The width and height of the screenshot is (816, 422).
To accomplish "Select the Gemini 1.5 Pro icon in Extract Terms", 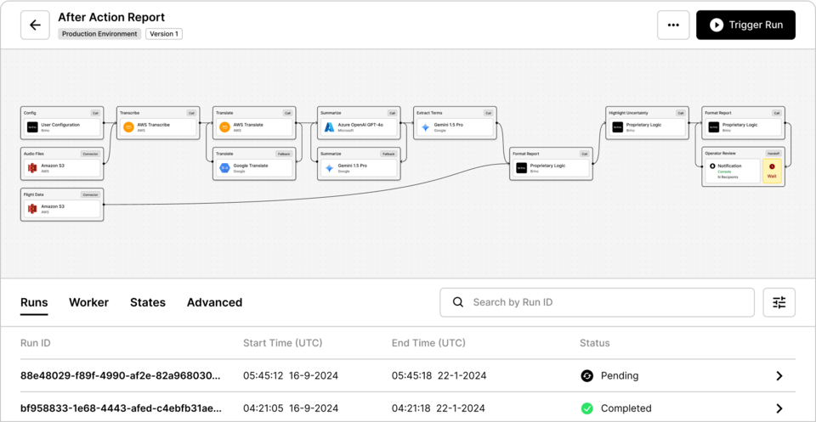I will point(426,127).
